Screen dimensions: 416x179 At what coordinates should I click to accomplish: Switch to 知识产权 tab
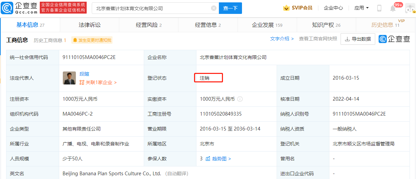click(326, 25)
